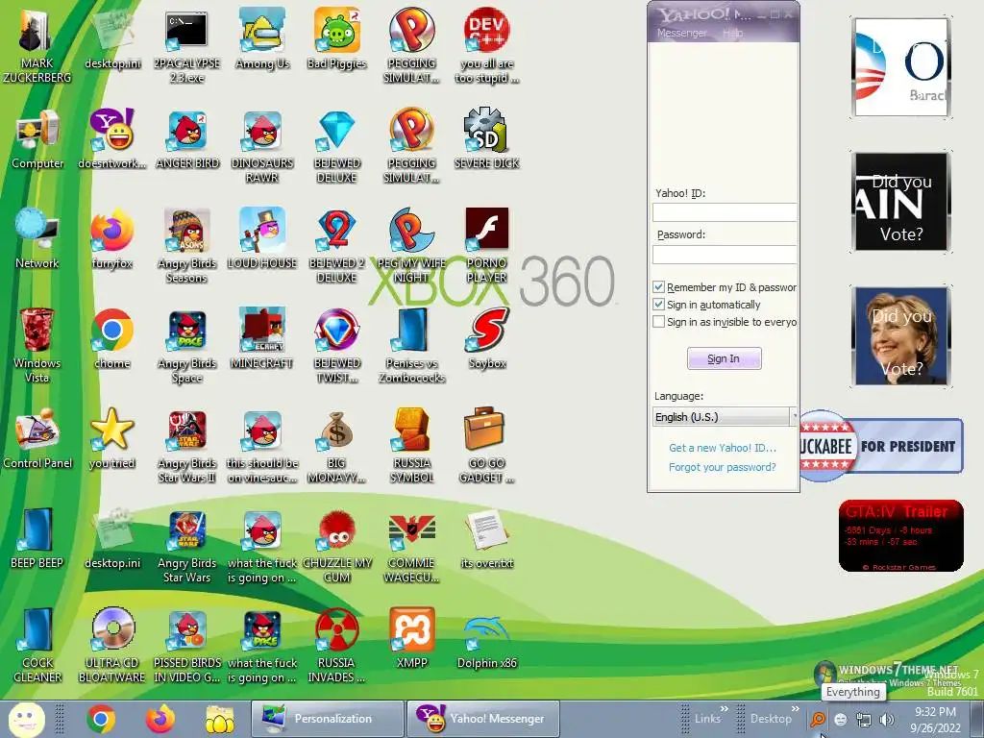Image resolution: width=984 pixels, height=738 pixels.
Task: Select the Angry Birds Seasons icon
Action: (187, 246)
